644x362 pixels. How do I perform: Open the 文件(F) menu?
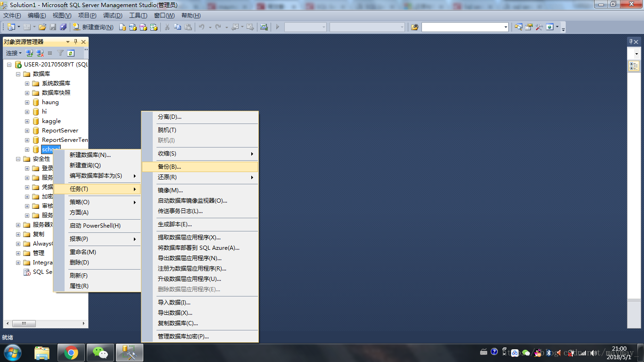12,16
